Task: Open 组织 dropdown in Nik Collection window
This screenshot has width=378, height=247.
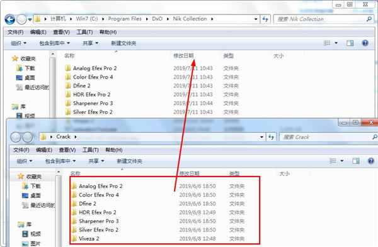Action: tap(18, 43)
